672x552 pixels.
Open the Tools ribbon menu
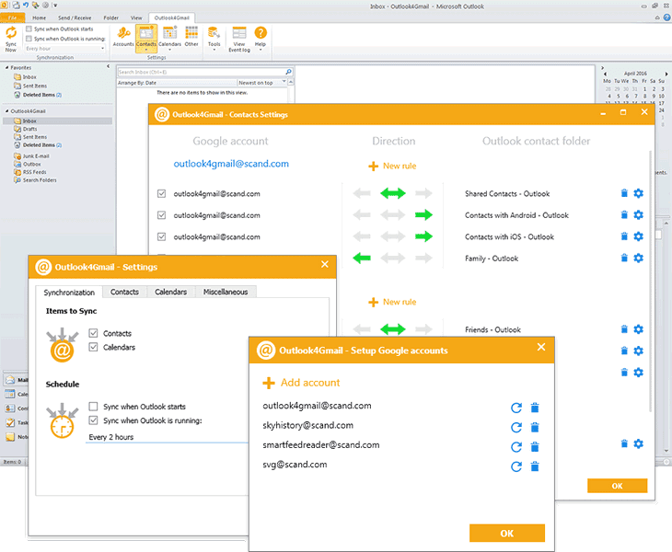coord(214,38)
